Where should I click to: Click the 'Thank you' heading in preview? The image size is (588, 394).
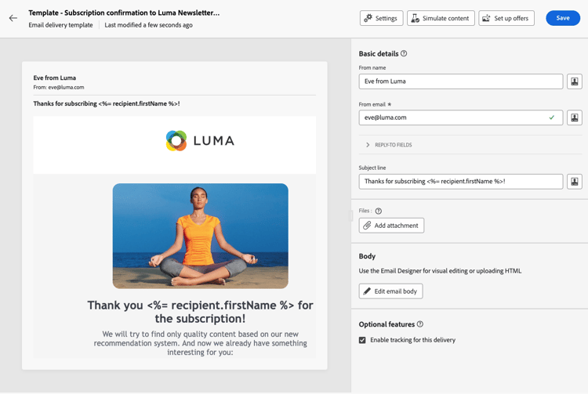point(200,312)
